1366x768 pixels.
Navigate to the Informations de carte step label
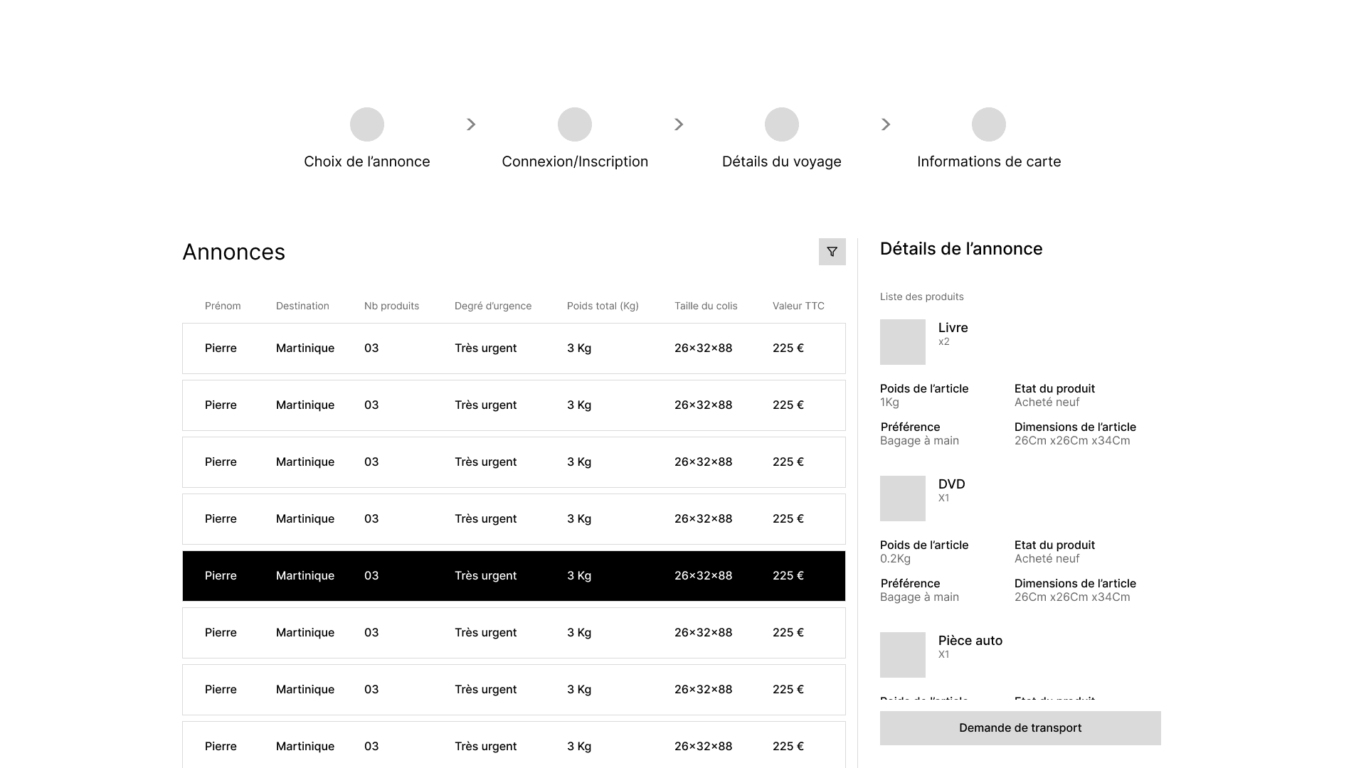pos(989,161)
